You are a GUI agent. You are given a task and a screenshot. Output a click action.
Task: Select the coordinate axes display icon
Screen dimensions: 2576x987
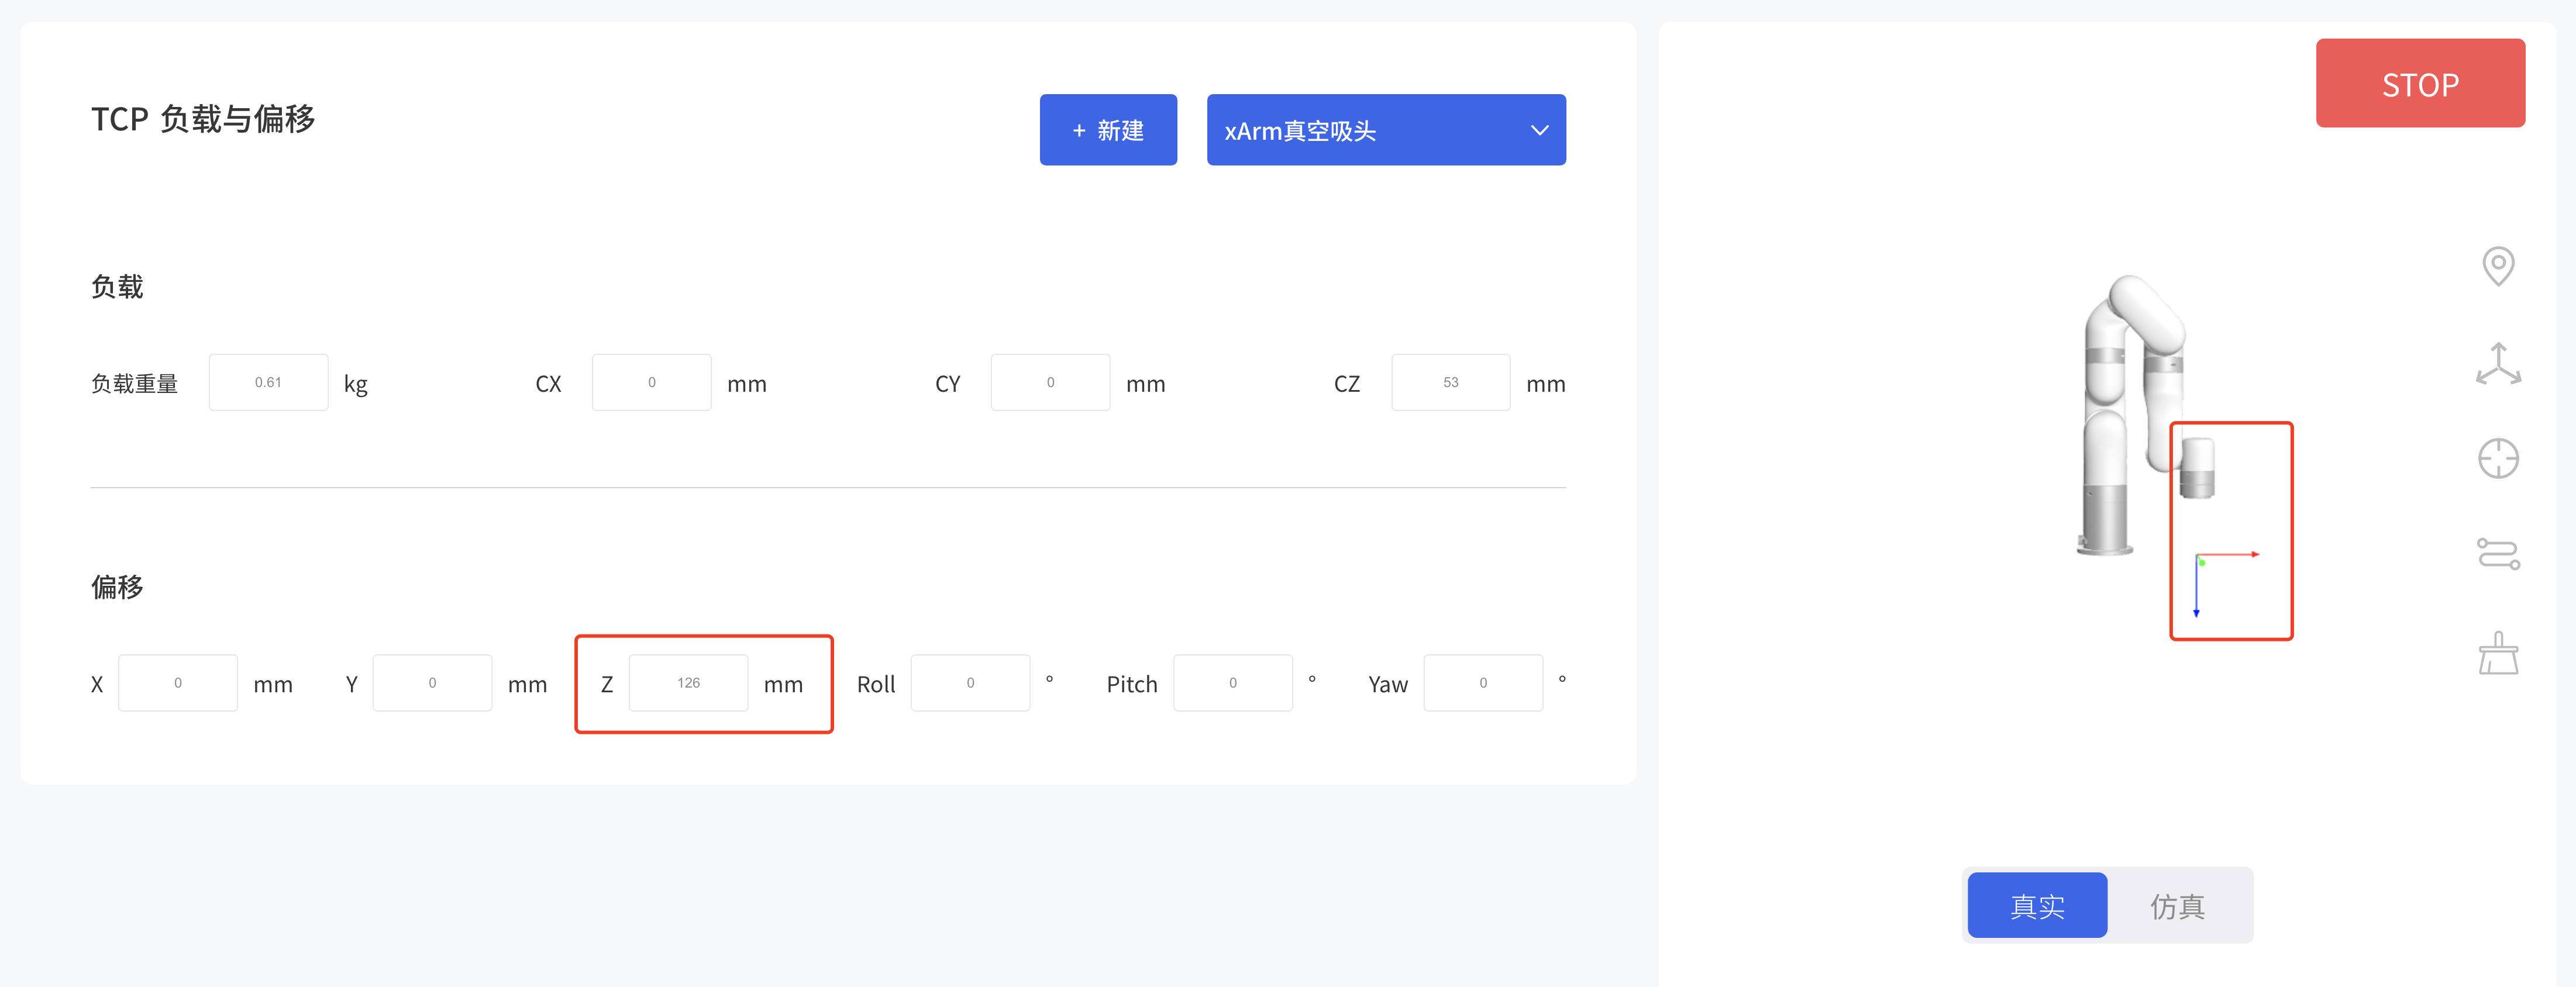[2499, 362]
